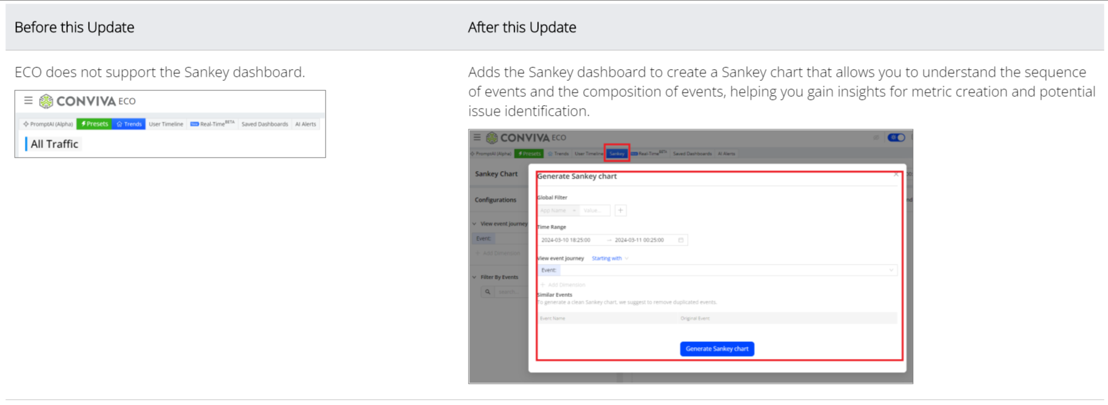The height and width of the screenshot is (405, 1108).
Task: Switch to the highlighted Sankey tab
Action: click(616, 153)
